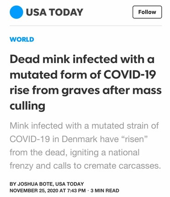
Task: Click USA TODAY after the author's name
Action: coord(69,184)
